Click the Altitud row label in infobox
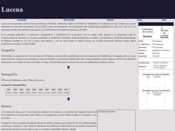 pos(141,53)
